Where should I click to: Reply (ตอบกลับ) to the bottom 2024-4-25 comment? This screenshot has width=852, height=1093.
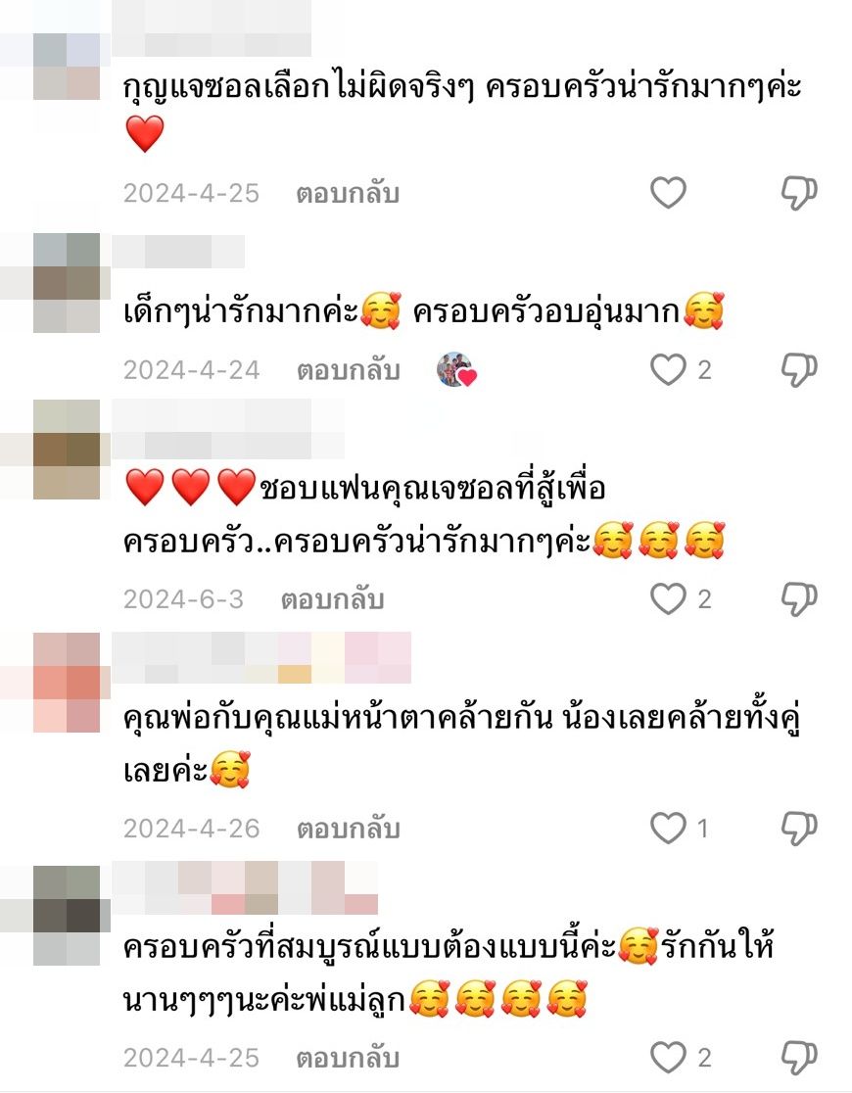pos(348,1058)
